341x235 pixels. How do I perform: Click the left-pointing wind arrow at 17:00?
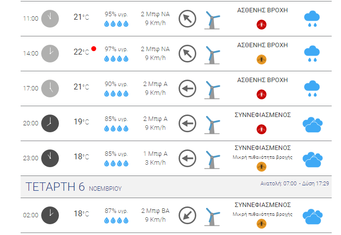pyautogui.click(x=187, y=88)
